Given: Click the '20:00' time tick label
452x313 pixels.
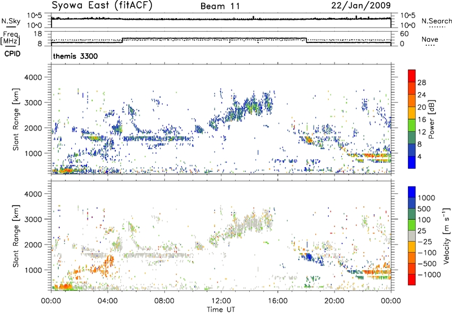Looking at the screenshot, I should 334,301.
